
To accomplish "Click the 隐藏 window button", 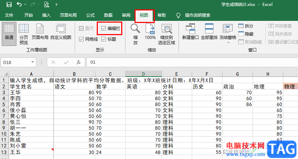I will click(246, 34).
